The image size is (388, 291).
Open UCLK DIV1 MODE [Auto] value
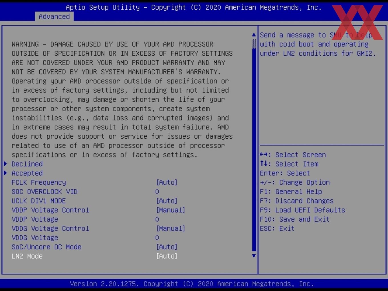pyautogui.click(x=167, y=201)
